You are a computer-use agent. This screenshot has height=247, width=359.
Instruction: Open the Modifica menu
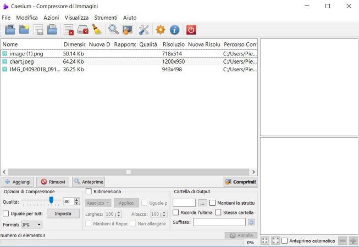27,18
